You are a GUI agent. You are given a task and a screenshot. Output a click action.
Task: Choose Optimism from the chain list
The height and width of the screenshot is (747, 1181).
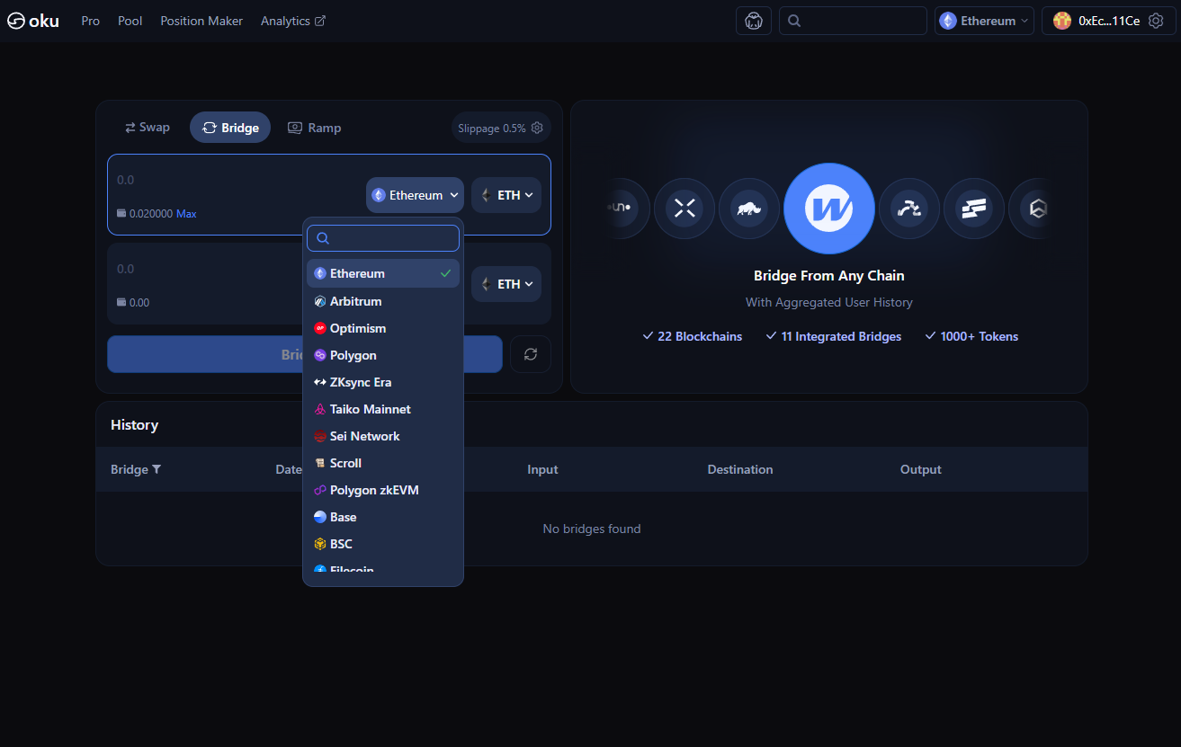(x=383, y=328)
